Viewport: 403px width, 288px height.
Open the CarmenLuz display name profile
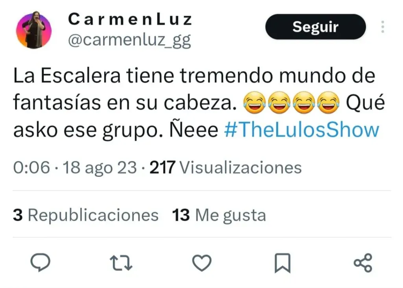pos(130,20)
